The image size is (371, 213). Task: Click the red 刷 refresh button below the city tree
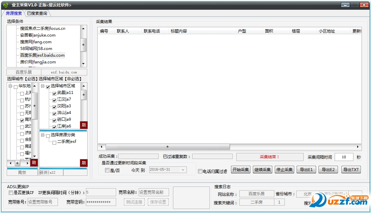[x=34, y=163]
